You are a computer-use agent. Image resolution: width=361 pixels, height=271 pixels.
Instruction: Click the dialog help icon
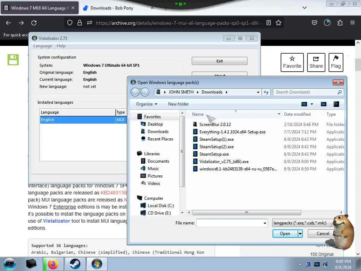pyautogui.click(x=336, y=104)
